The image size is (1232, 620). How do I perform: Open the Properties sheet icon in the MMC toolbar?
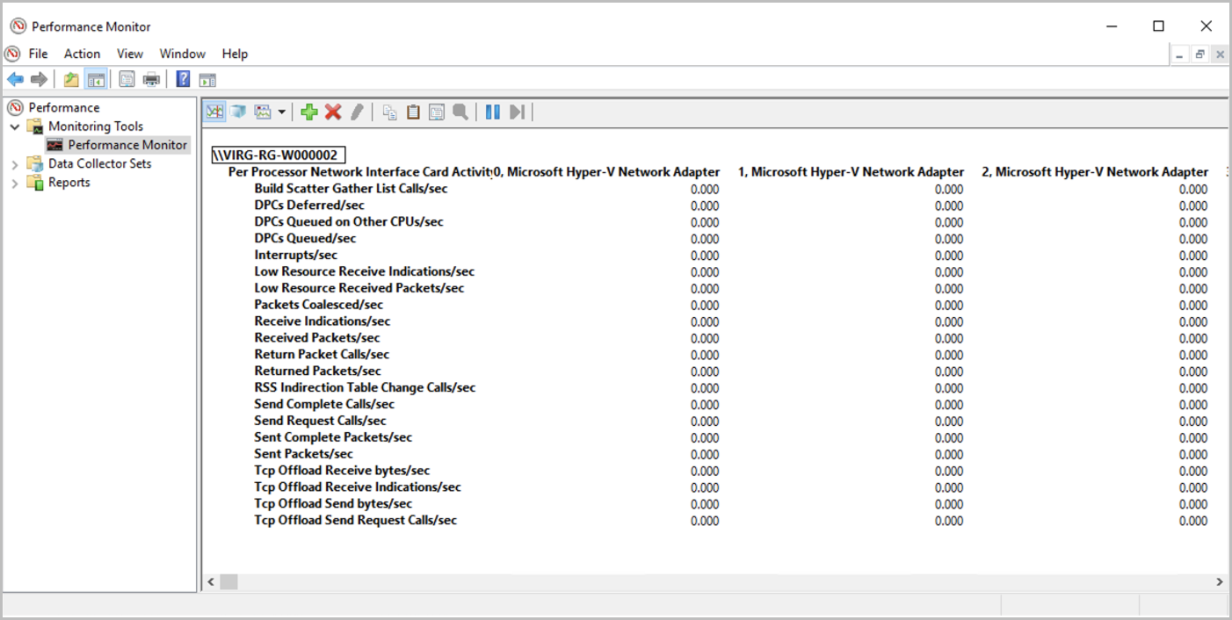tap(127, 80)
